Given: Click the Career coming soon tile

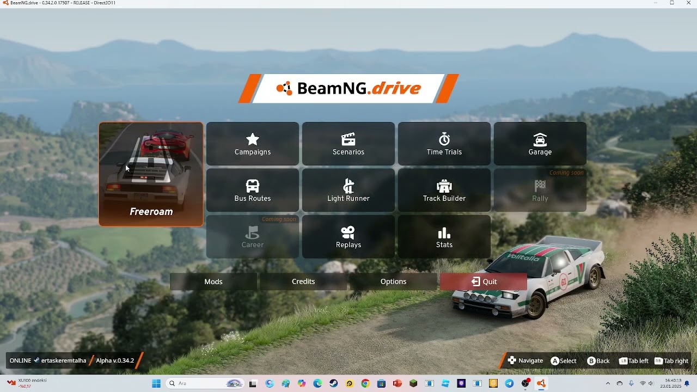Looking at the screenshot, I should click(x=253, y=236).
